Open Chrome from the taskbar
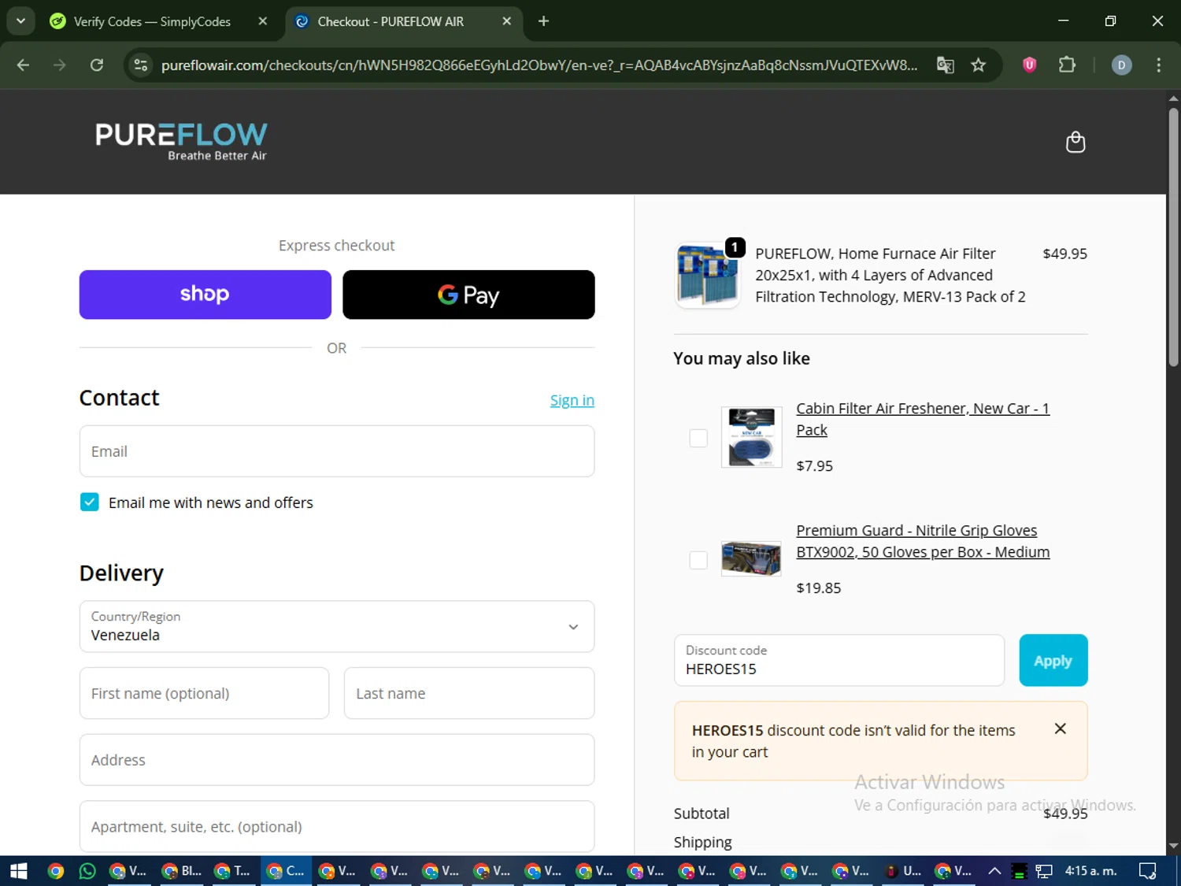The height and width of the screenshot is (886, 1181). point(56,871)
